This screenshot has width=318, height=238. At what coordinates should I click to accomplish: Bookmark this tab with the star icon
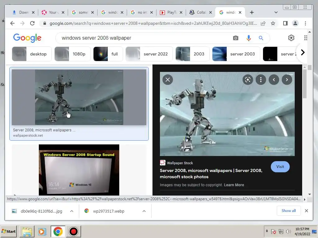click(273, 23)
